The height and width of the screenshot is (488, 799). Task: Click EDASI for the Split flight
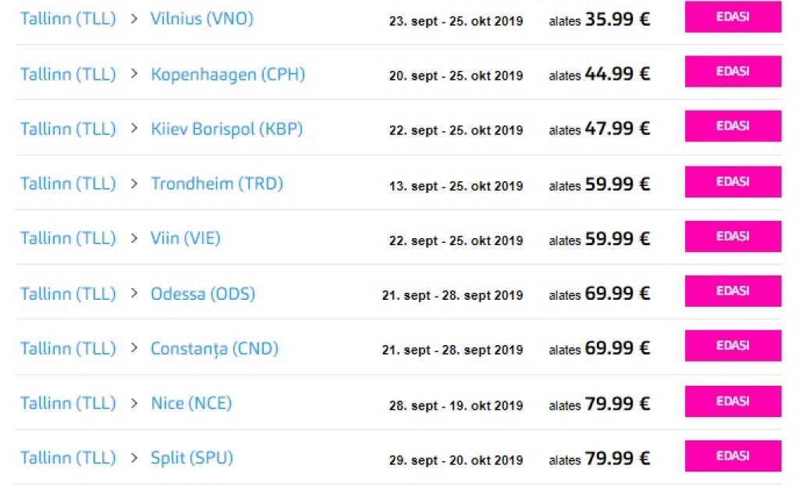coord(733,456)
